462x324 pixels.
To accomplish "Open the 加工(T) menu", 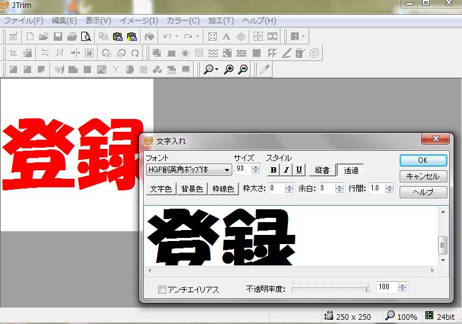I will tap(221, 21).
